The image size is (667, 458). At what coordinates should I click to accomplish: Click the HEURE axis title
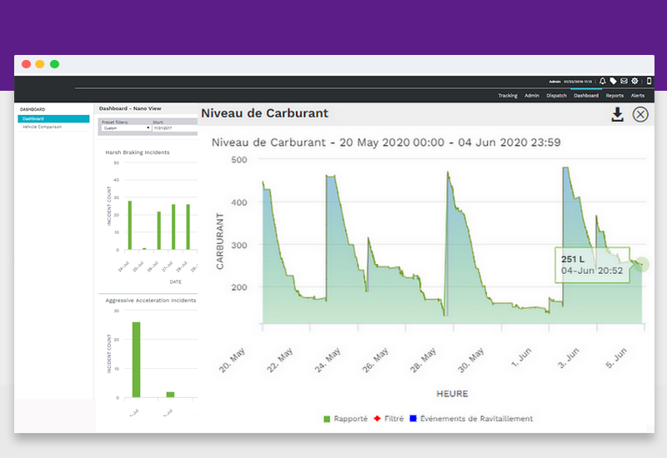[452, 394]
